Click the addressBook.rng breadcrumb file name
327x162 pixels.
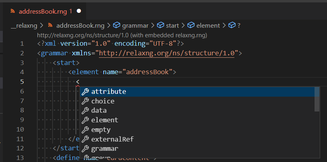[x=80, y=25]
